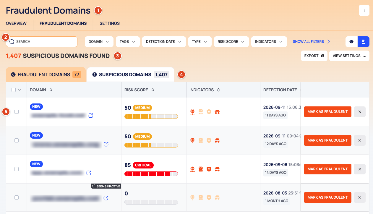Select the checkbox for the 11 days ago row
This screenshot has height=214, width=373.
[x=17, y=112]
